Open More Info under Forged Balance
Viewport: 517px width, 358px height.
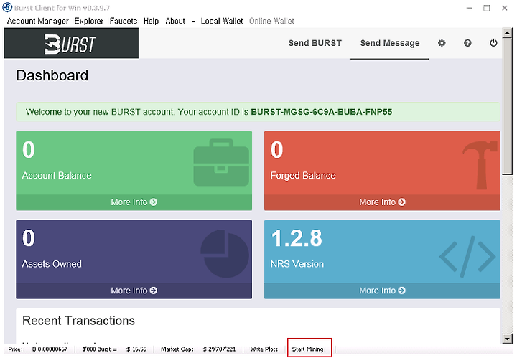tap(382, 202)
